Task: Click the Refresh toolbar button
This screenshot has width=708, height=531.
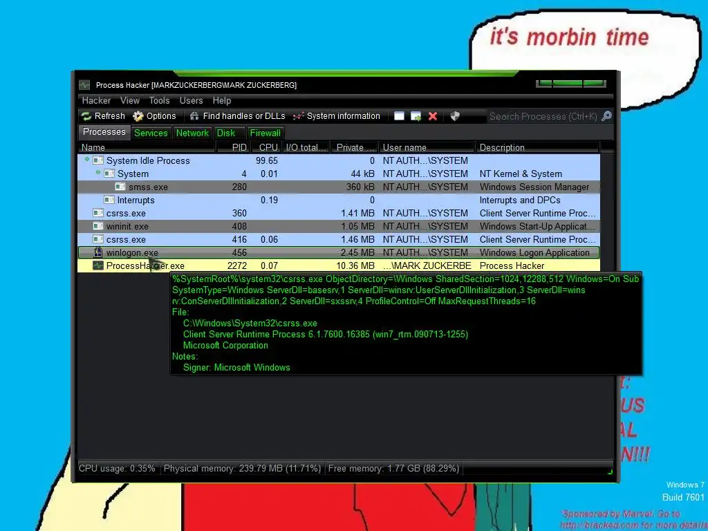Action: [104, 116]
